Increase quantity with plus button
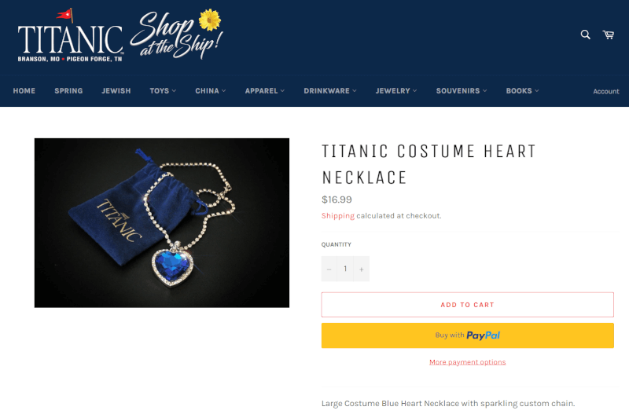The width and height of the screenshot is (629, 414). [x=362, y=269]
